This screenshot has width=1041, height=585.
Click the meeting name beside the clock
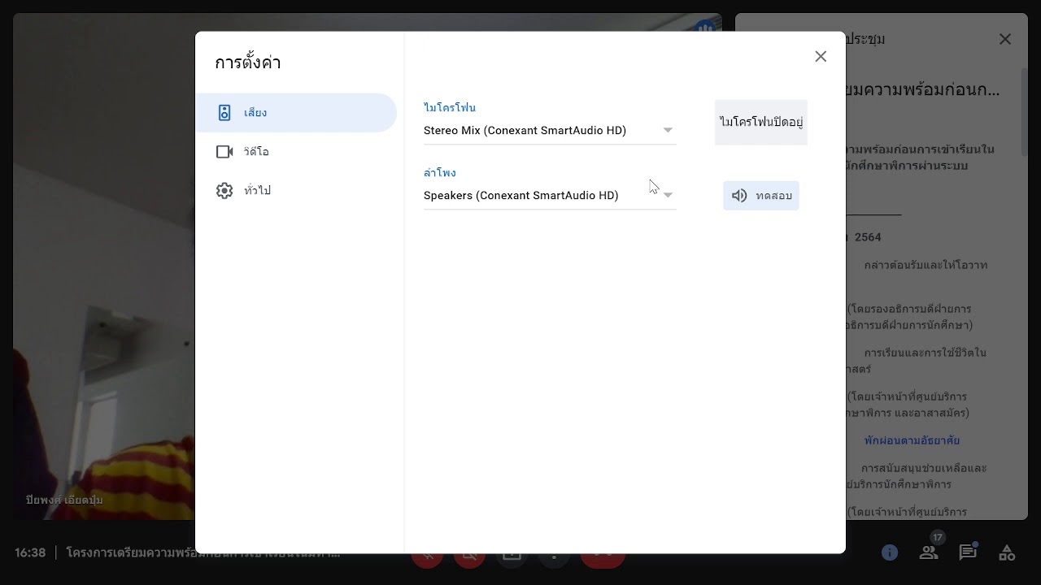tap(203, 552)
